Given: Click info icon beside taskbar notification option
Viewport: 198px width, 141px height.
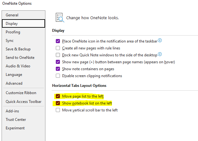Looking at the screenshot, I should coord(160,40).
